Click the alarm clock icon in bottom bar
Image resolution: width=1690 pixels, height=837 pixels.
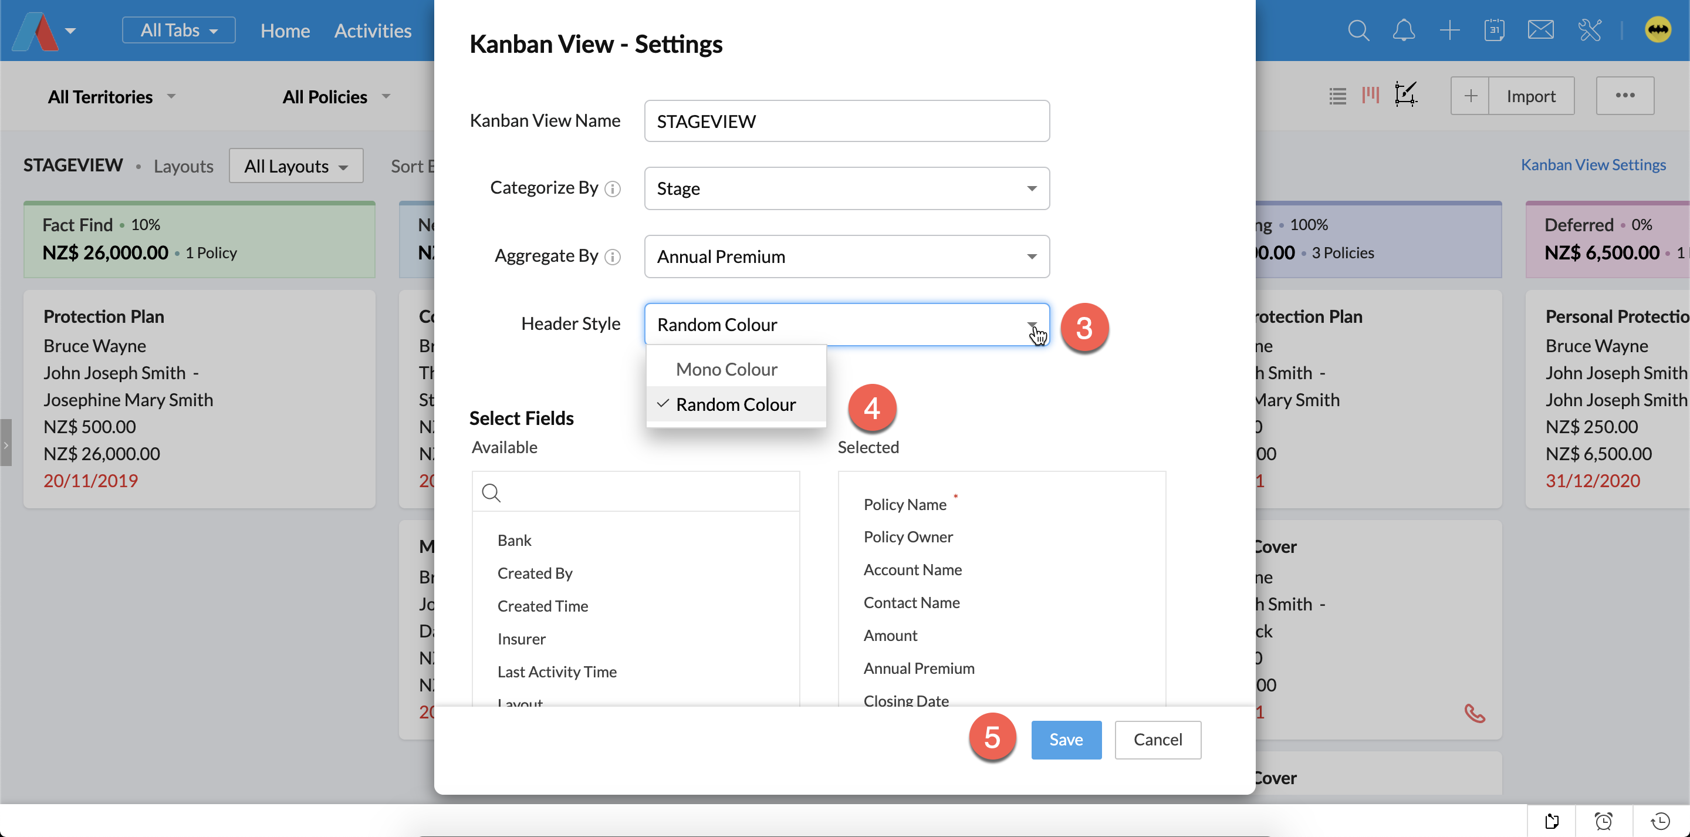tap(1603, 821)
